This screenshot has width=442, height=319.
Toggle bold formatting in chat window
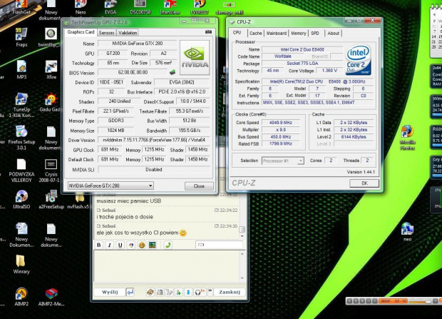(x=99, y=245)
